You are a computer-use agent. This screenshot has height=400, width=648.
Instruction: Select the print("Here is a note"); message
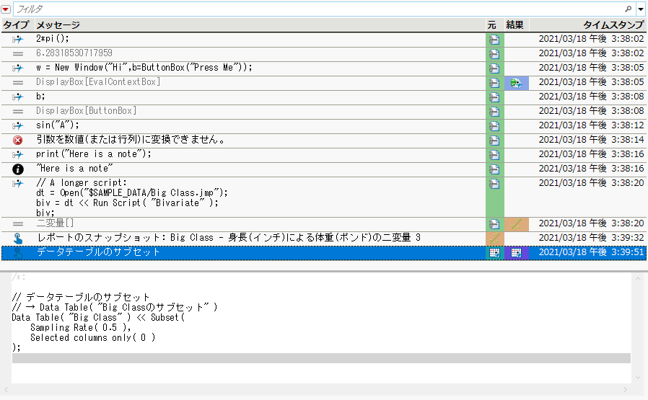click(x=94, y=154)
